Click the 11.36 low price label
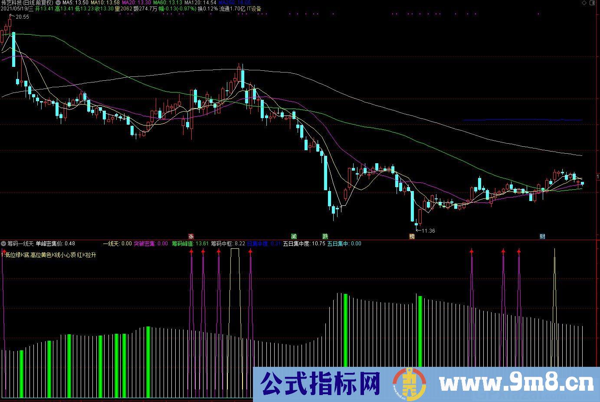 (x=428, y=231)
